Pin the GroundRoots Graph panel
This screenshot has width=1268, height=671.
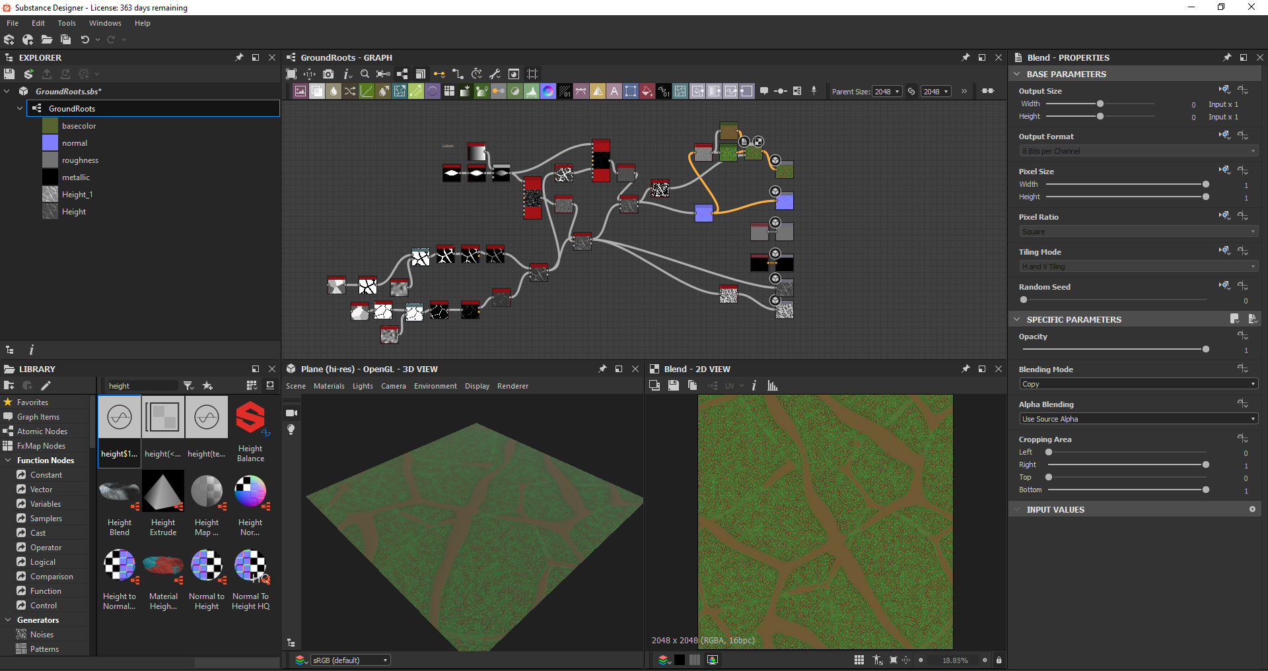[x=966, y=57]
